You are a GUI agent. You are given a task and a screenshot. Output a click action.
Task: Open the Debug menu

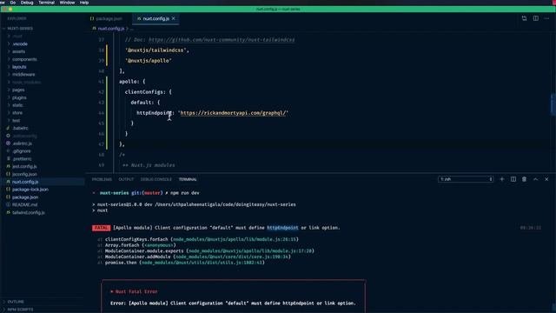click(27, 3)
